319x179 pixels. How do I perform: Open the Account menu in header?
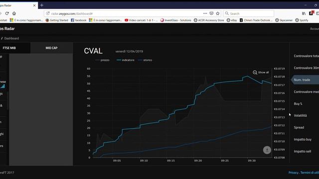pos(315,29)
